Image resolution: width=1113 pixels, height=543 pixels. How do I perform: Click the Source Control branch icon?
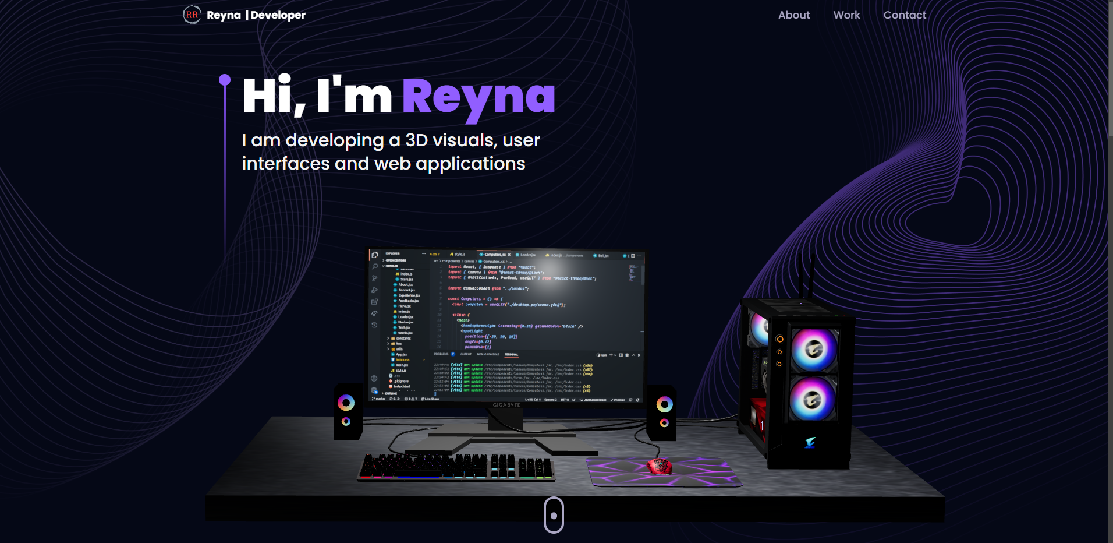coord(374,278)
